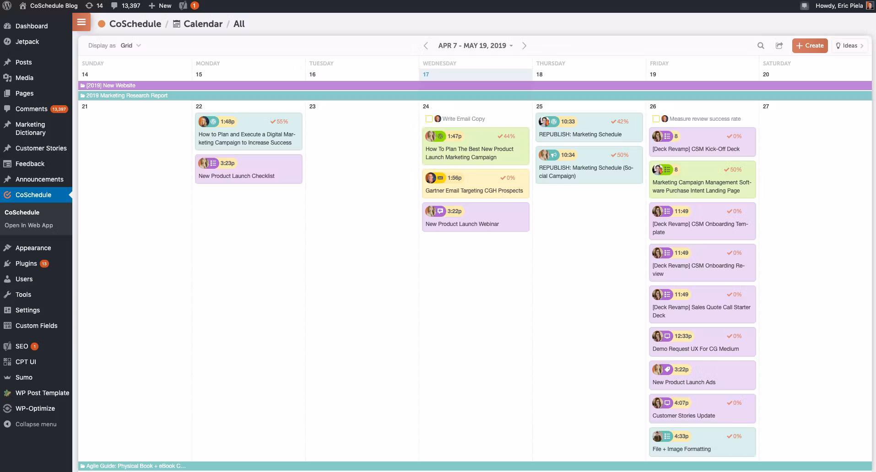This screenshot has width=876, height=472.
Task: Select the Jetpack icon in sidebar
Action: click(7, 42)
